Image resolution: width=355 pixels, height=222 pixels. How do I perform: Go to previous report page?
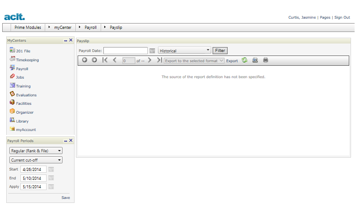coord(114,60)
